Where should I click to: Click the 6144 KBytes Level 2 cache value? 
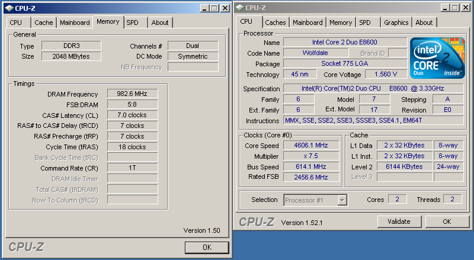pyautogui.click(x=405, y=166)
